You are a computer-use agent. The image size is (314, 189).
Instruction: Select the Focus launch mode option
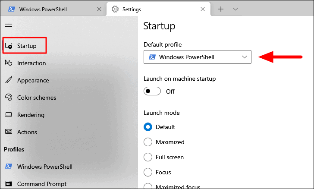tap(148, 172)
